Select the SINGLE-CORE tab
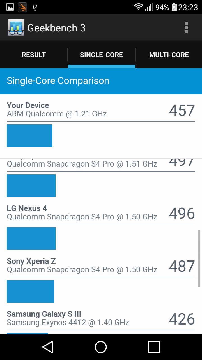This screenshot has height=360, width=202. click(x=101, y=55)
